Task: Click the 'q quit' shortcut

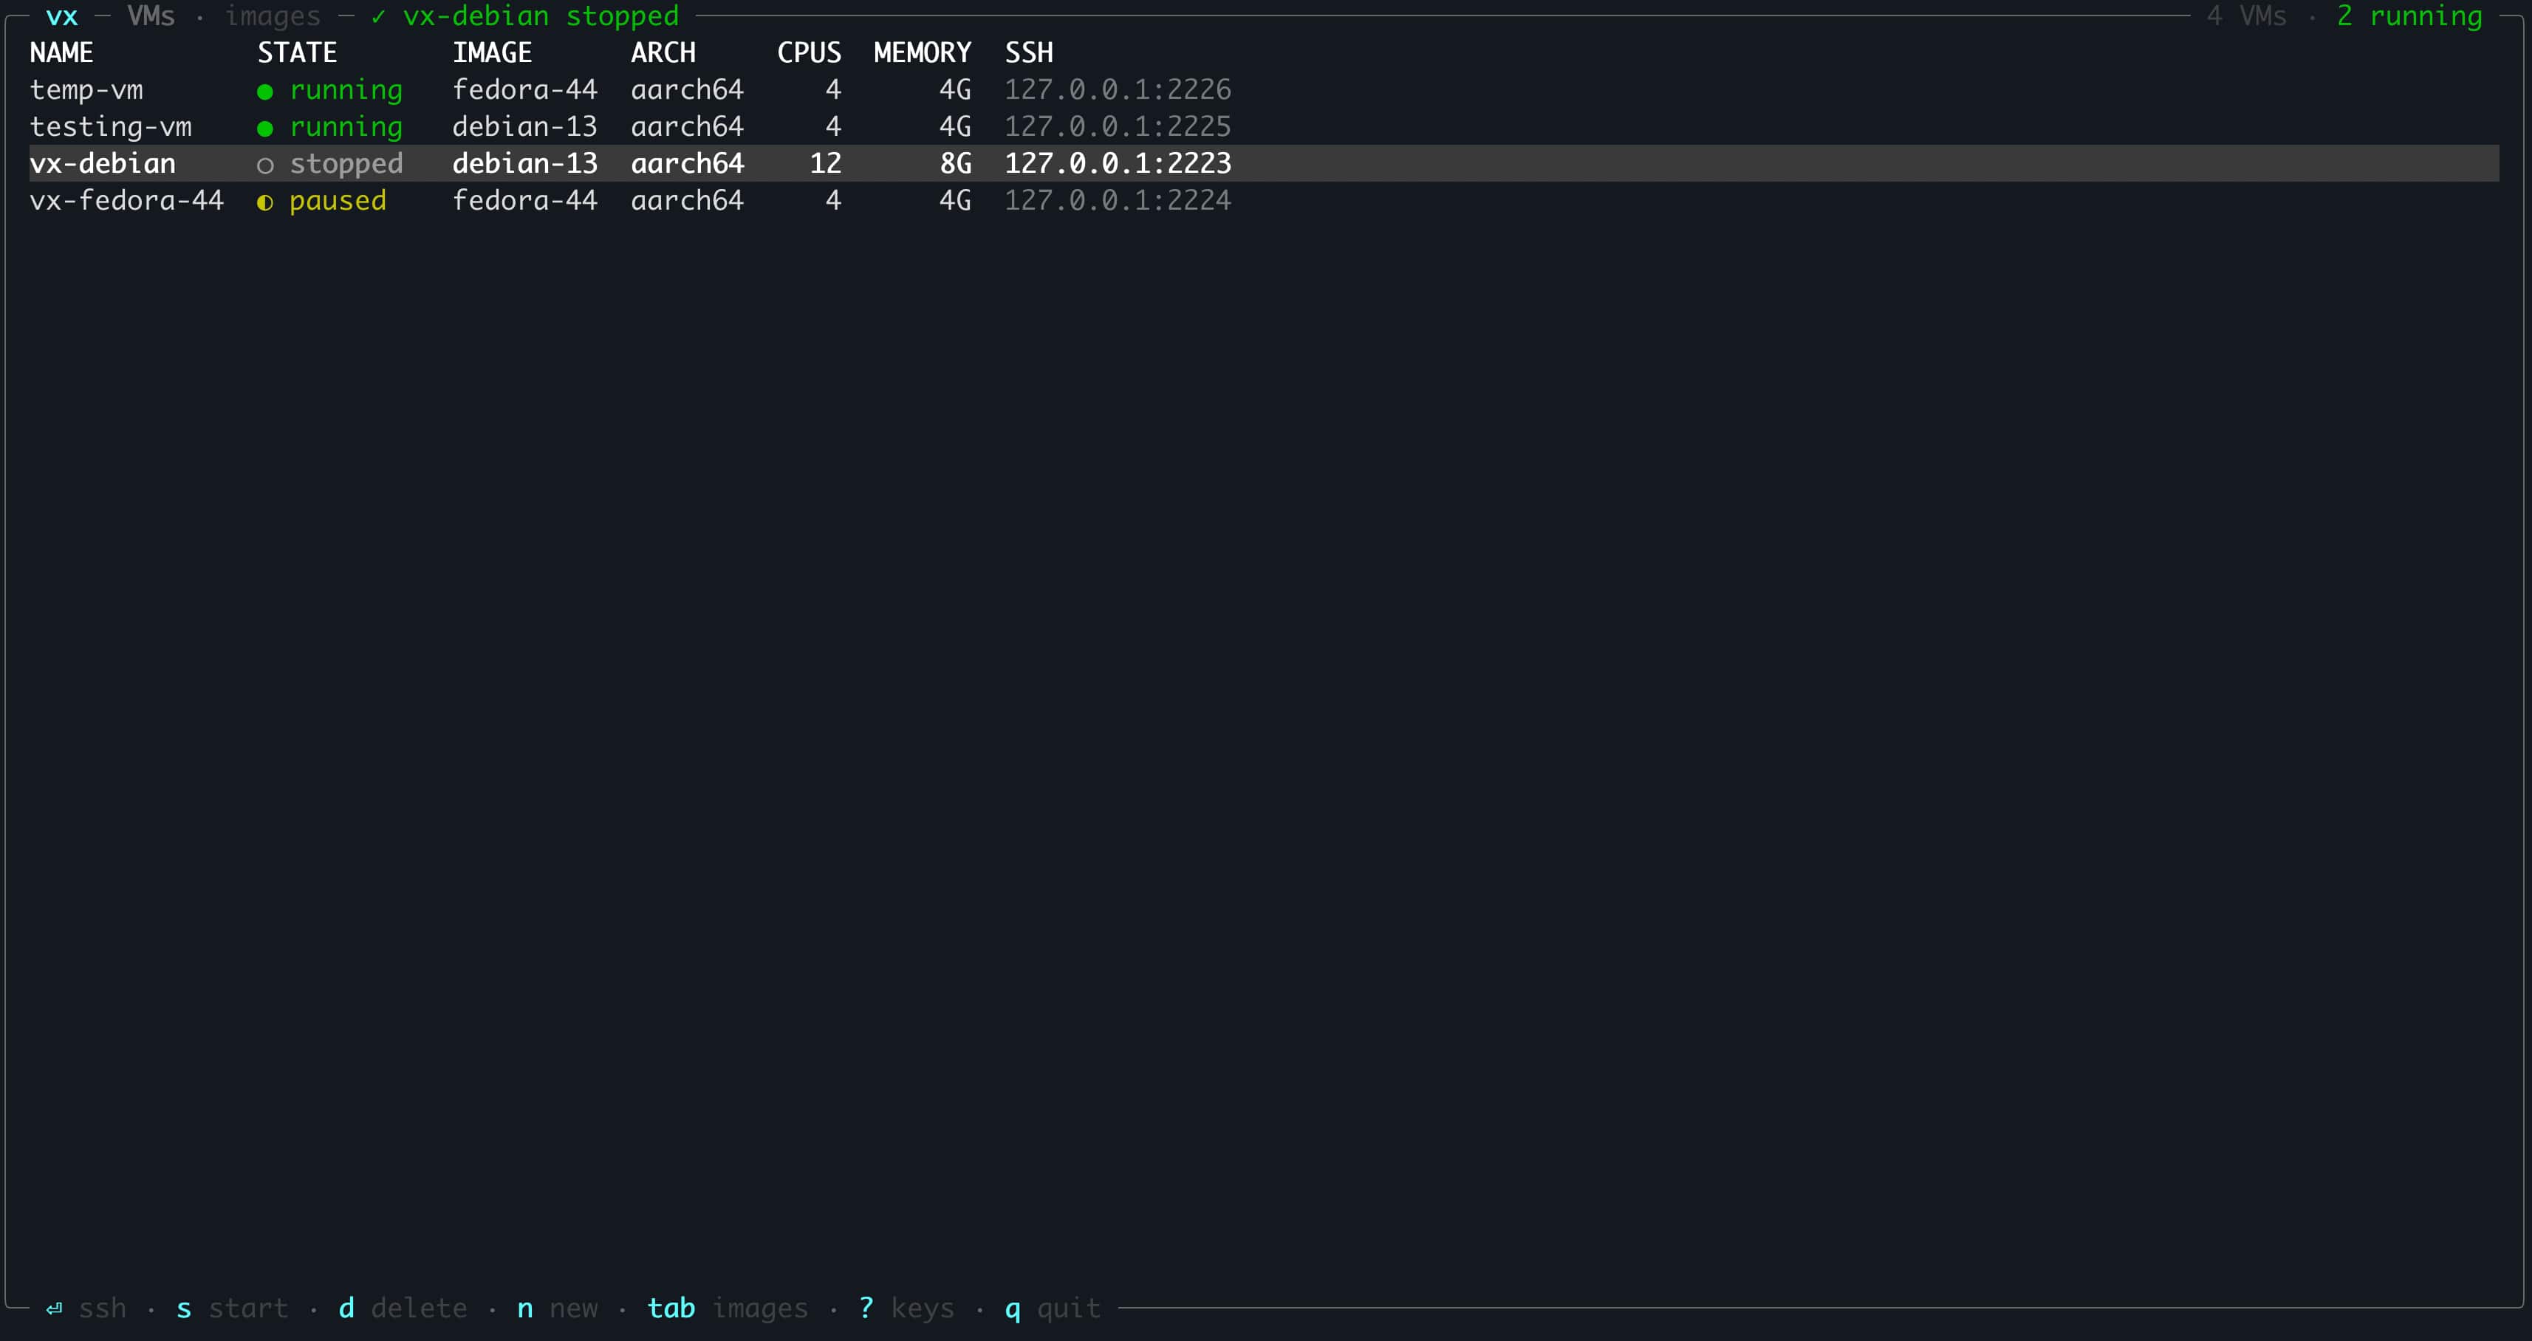Action: (x=1053, y=1309)
